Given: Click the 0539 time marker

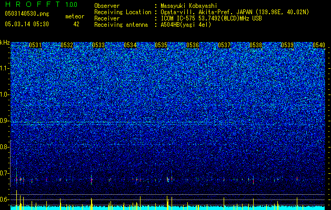Looking at the screenshot, I should 287,45.
